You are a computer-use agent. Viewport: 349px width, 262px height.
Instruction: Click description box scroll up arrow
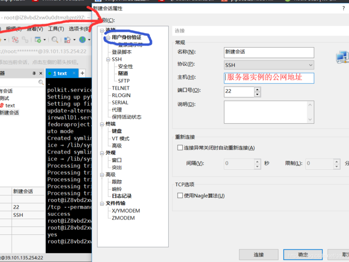310,105
